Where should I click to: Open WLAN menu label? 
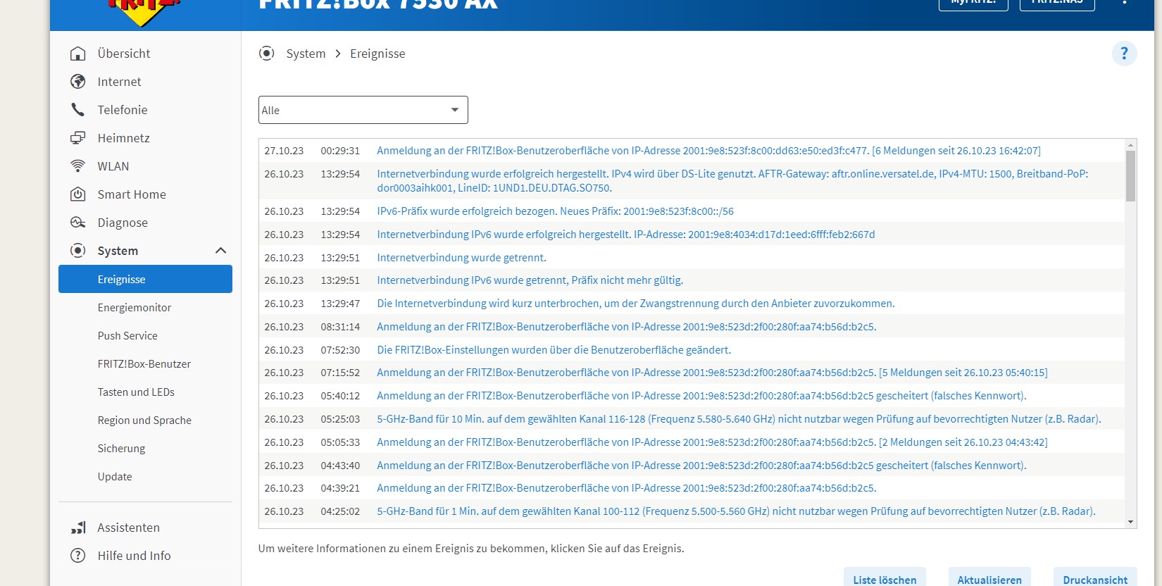click(x=113, y=166)
